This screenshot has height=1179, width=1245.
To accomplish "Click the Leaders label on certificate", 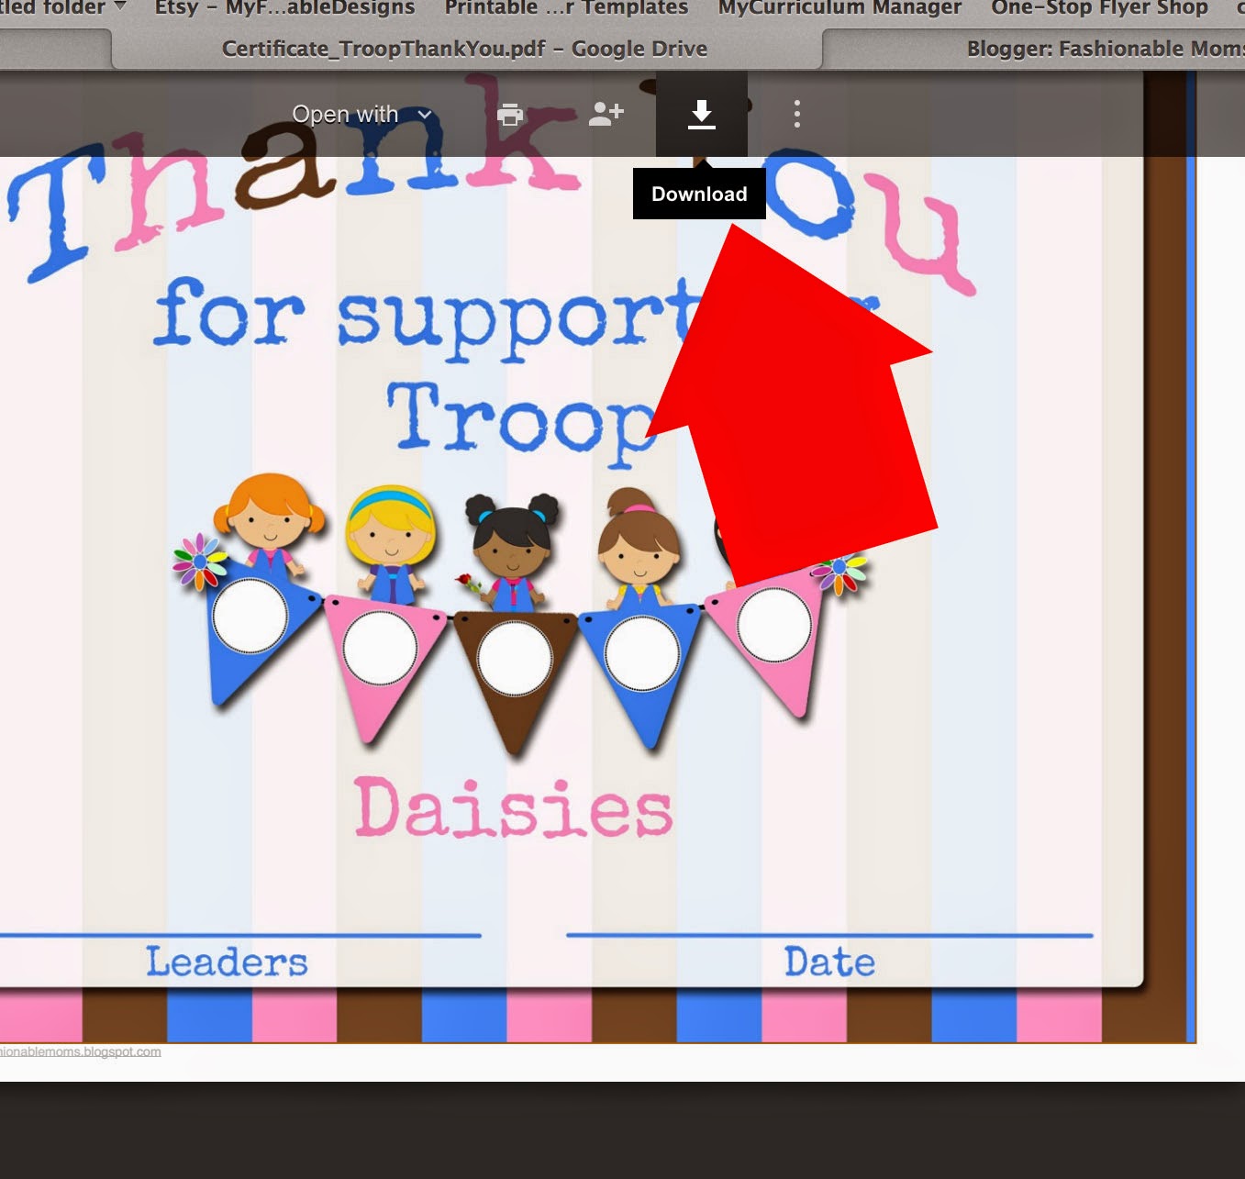I will click(x=227, y=962).
